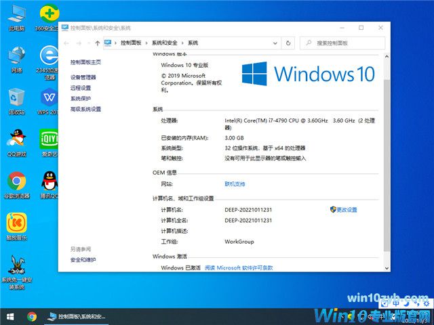Select the Control Panel System taskbar button
Image resolution: width=434 pixels, height=325 pixels.
[x=77, y=316]
